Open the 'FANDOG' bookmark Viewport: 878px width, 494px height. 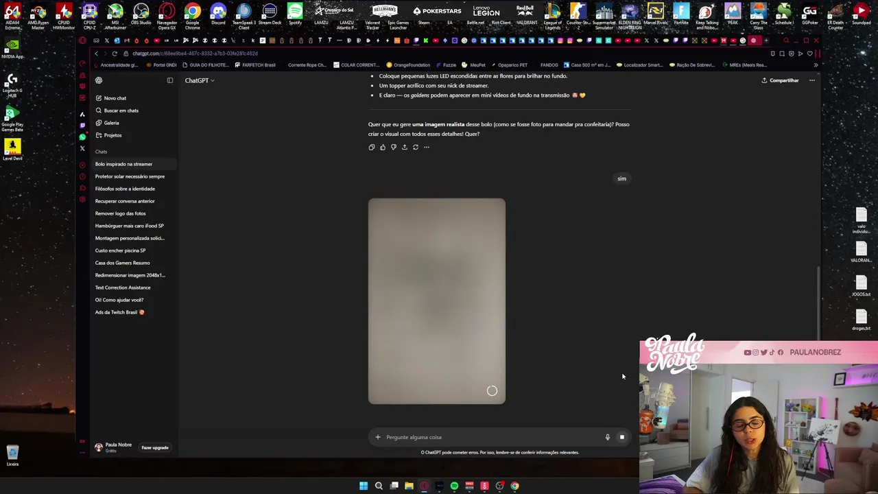click(x=549, y=65)
